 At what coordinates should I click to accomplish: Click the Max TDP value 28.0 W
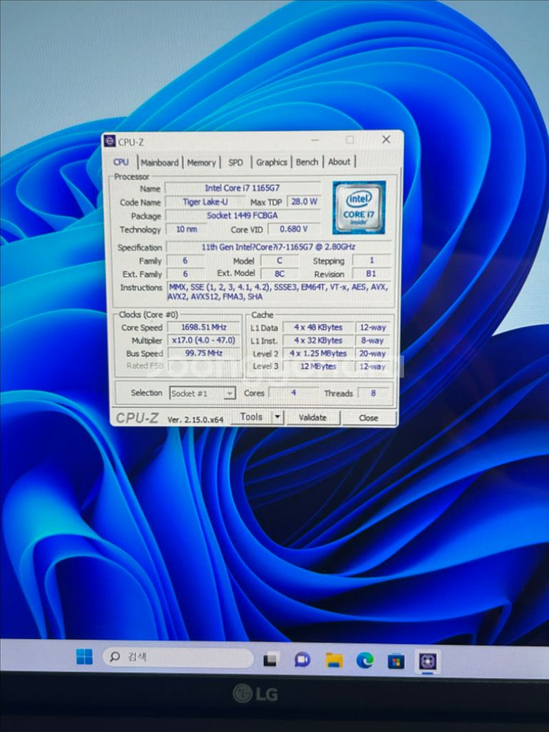point(304,201)
